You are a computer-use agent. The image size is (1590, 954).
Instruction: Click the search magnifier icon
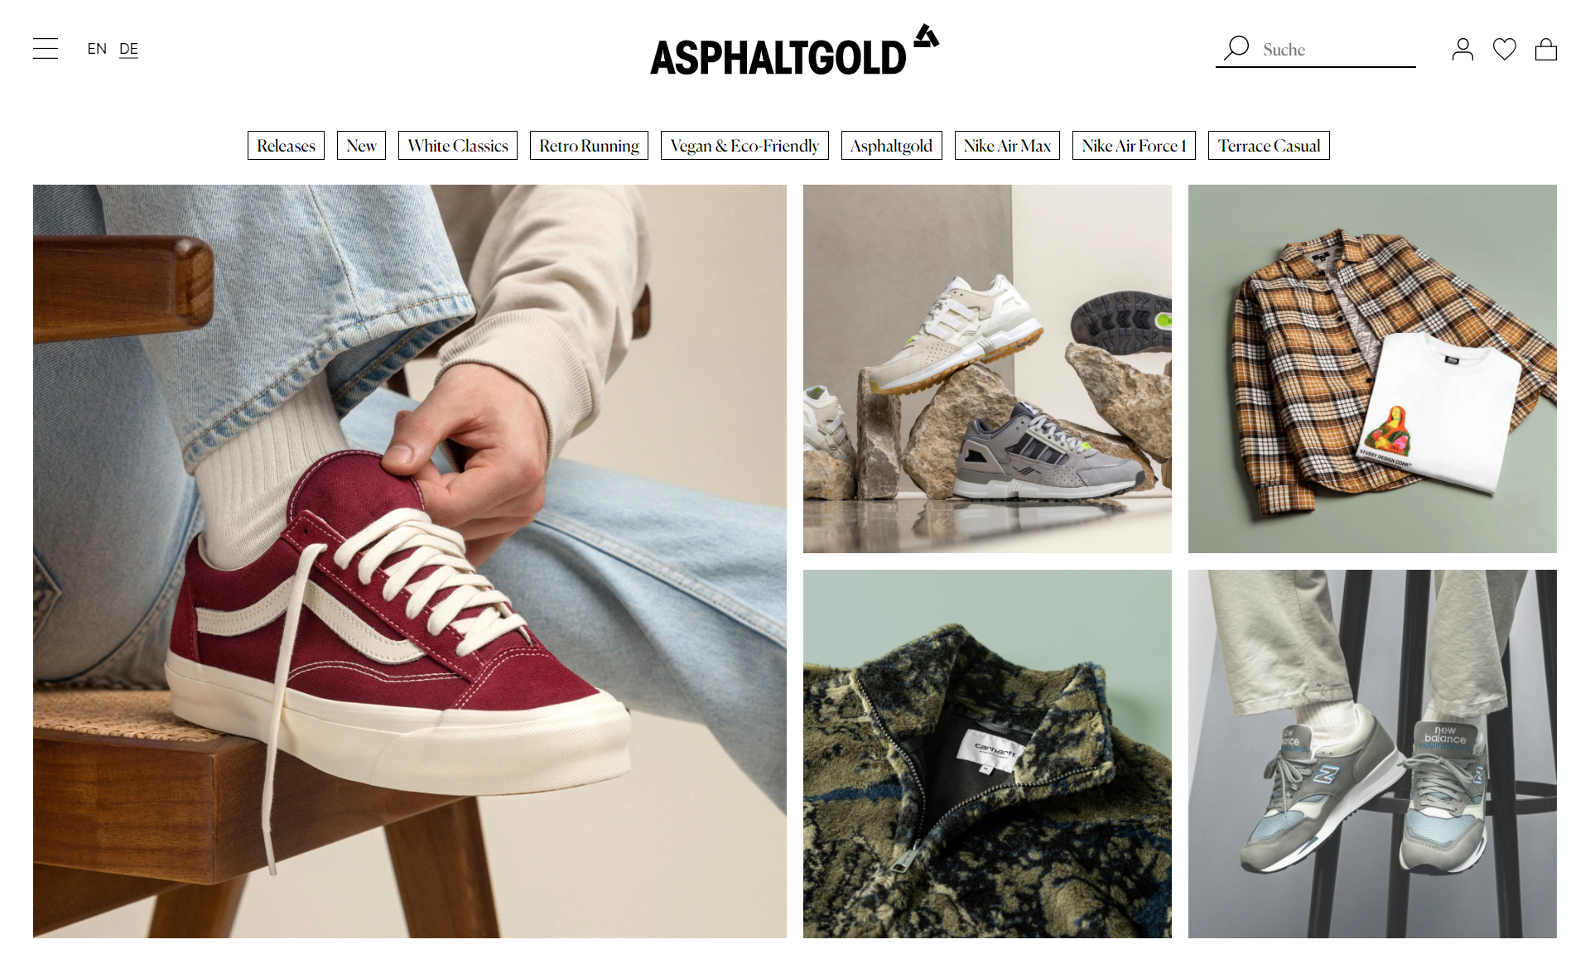pyautogui.click(x=1236, y=48)
